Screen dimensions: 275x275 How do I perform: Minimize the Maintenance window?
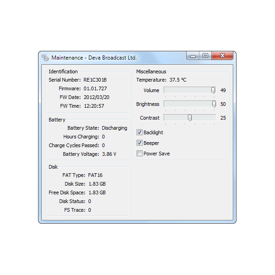coord(193,56)
